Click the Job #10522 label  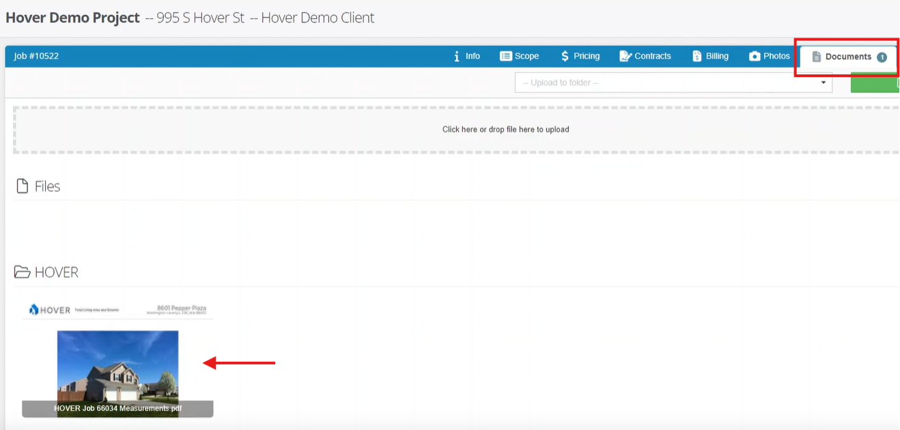click(x=36, y=56)
